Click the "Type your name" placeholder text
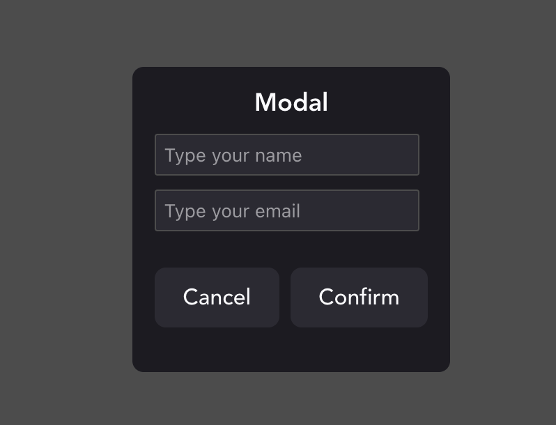 coord(233,155)
